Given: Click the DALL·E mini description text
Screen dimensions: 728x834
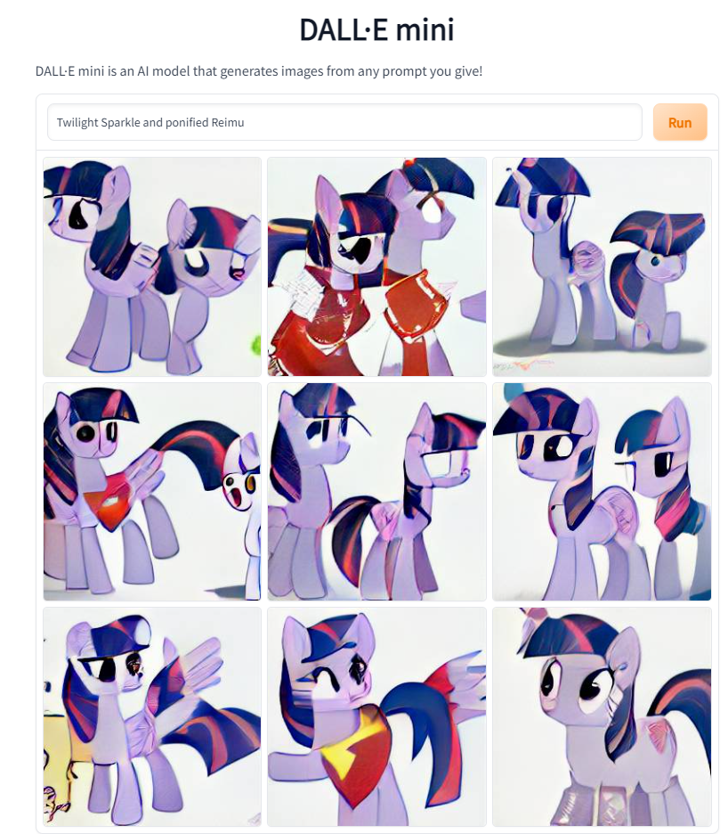Looking at the screenshot, I should 259,70.
